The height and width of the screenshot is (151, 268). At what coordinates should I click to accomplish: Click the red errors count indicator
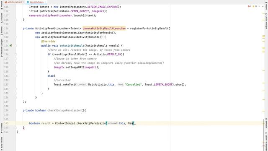(250, 6)
